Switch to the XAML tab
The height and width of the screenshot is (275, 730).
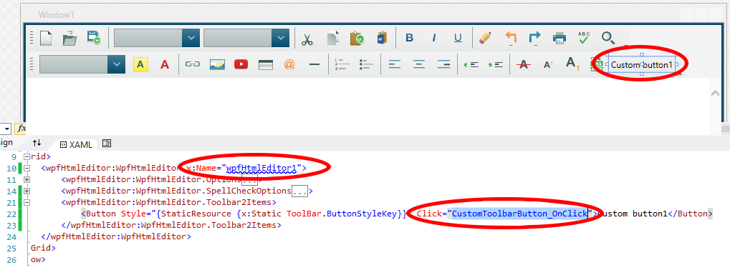coord(76,144)
